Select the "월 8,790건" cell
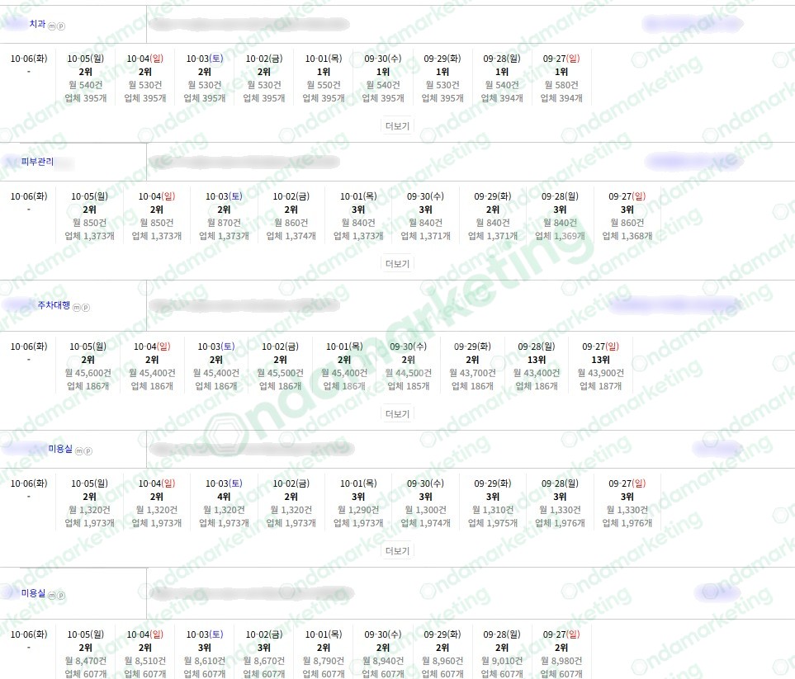Viewport: 795px width, 679px height. [324, 661]
